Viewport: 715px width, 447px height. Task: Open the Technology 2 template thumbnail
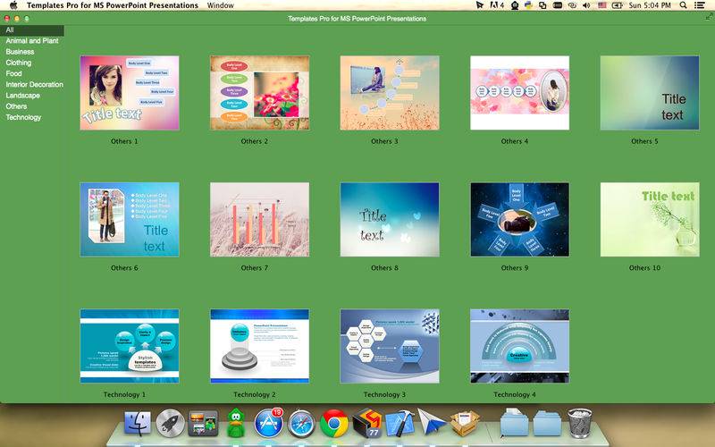coord(259,346)
